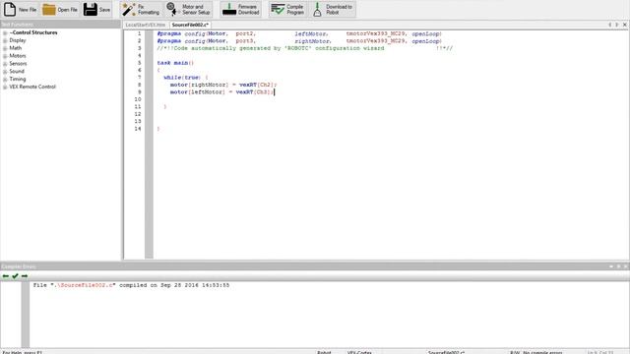Click line number 14 in gutter
This screenshot has width=630, height=354.
138,129
